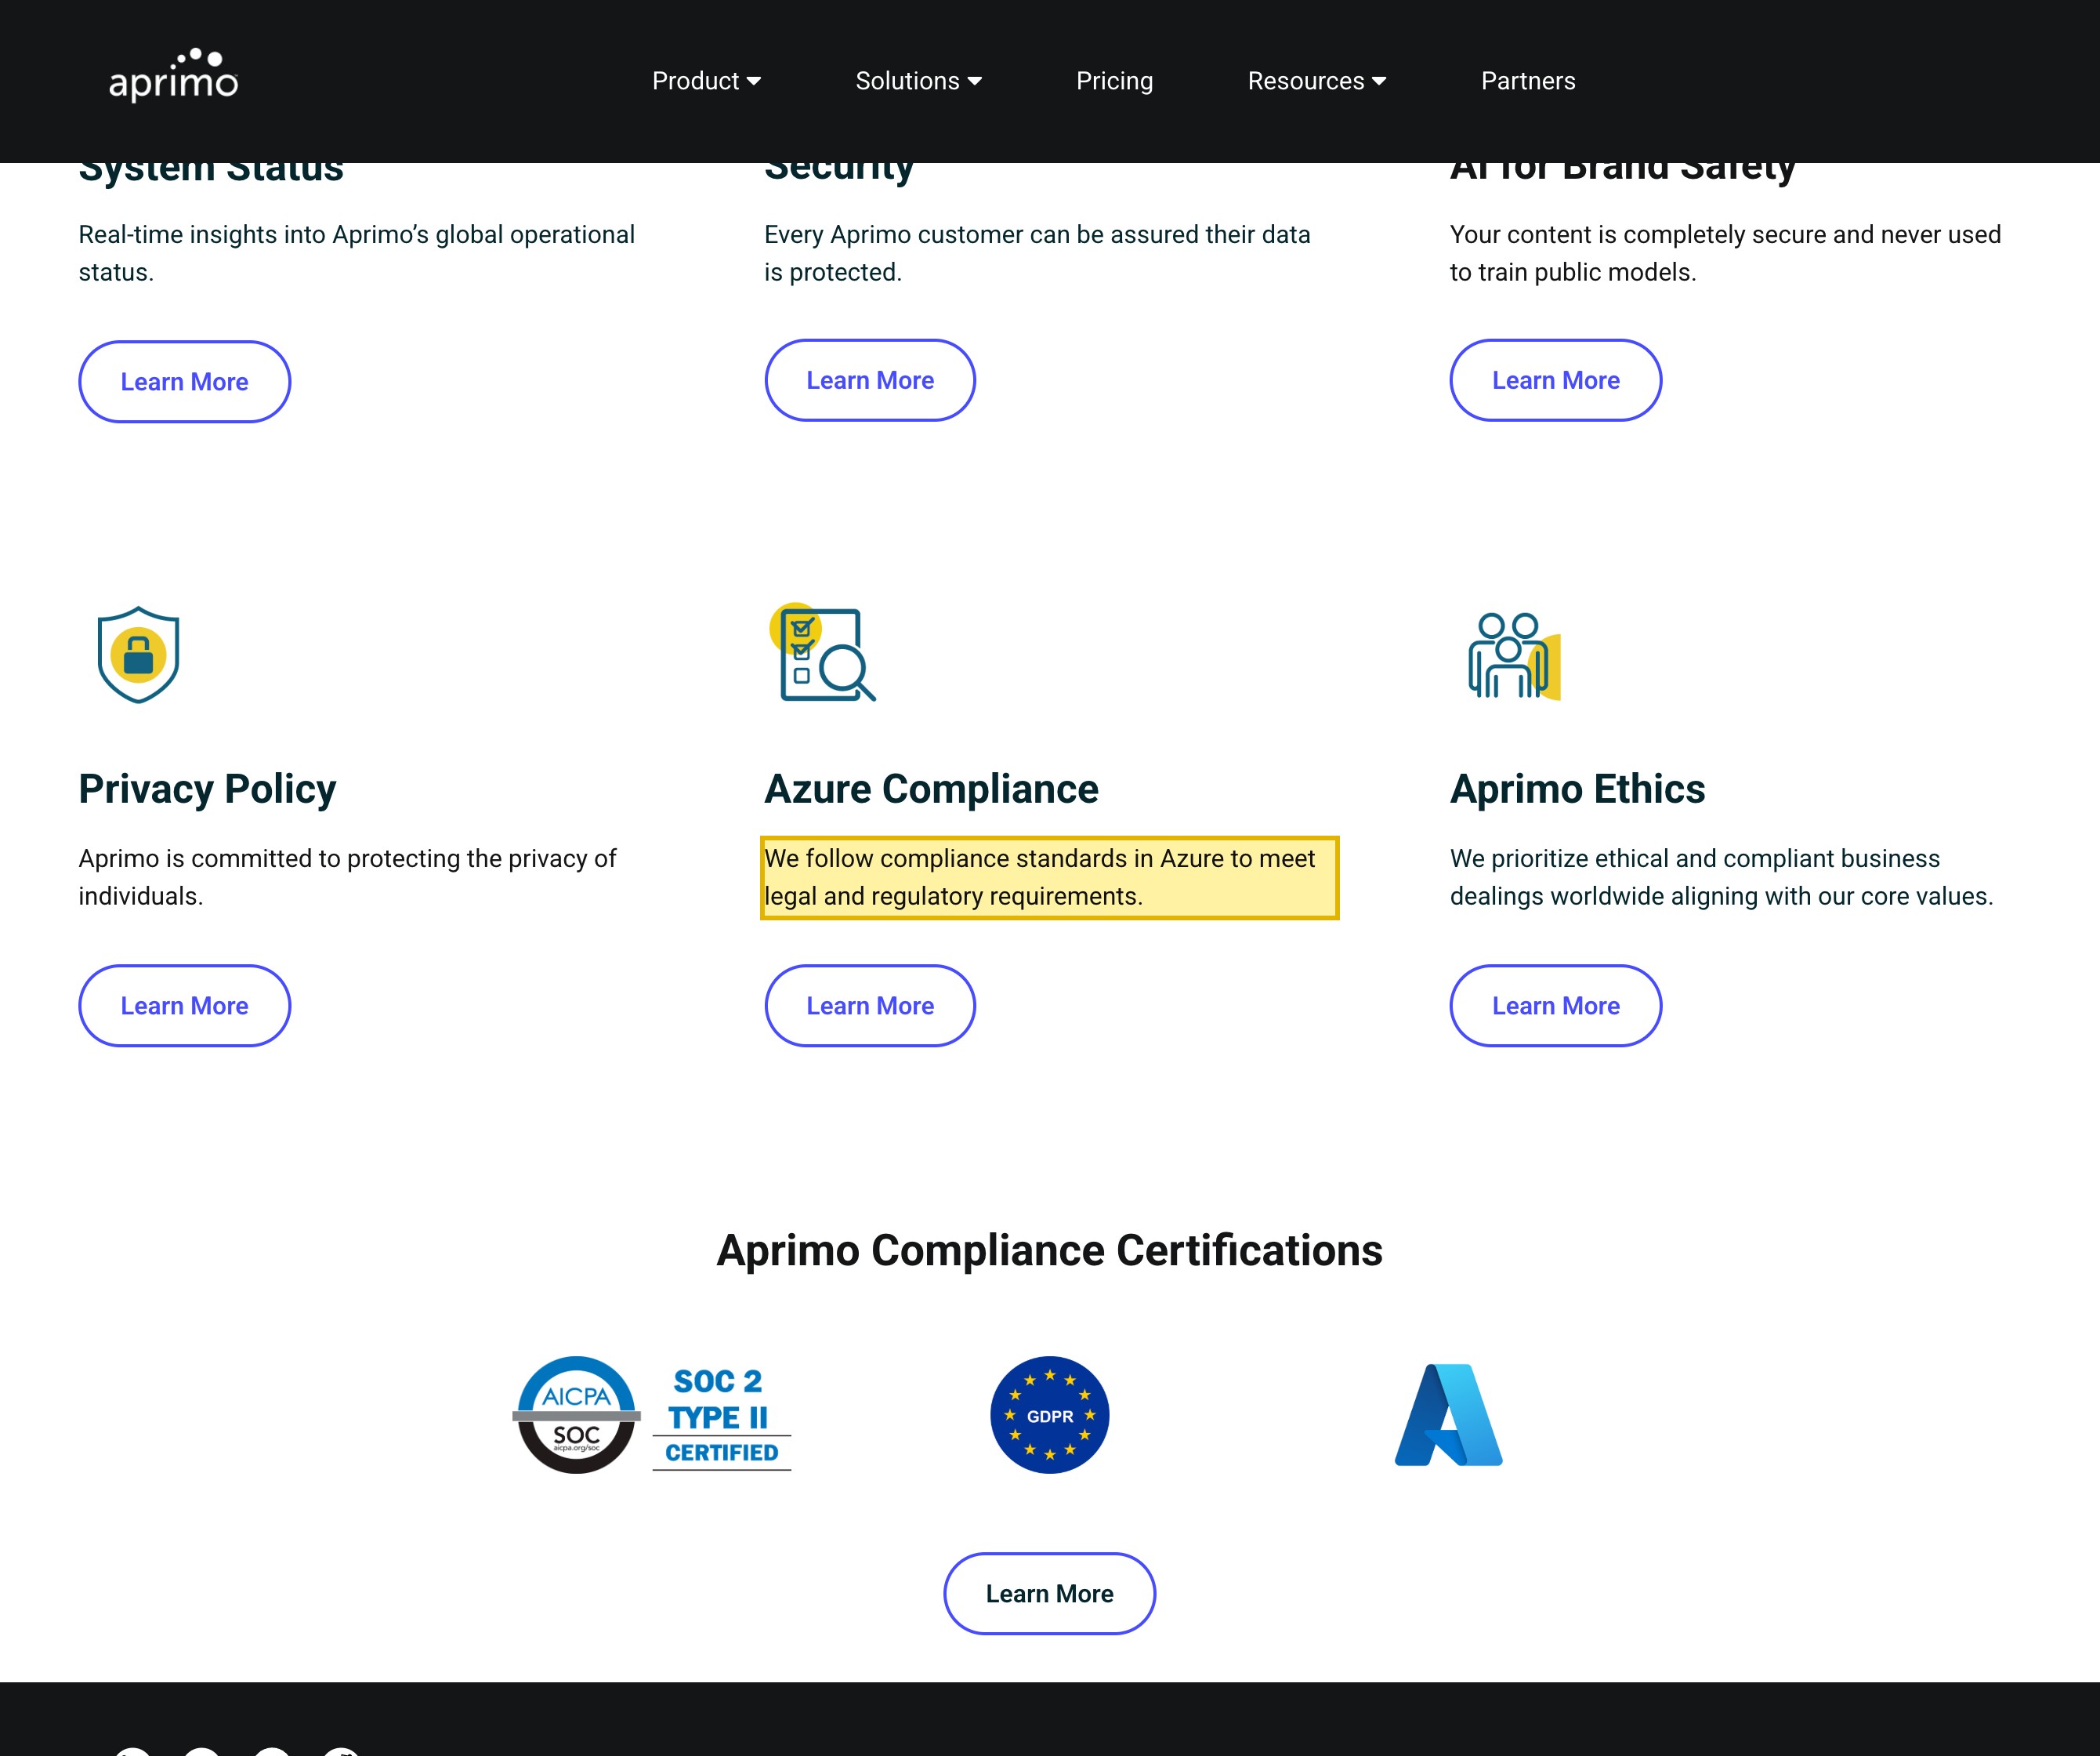Screen dimensions: 2100x1756
Task: Expand the Solutions dropdown menu
Action: point(918,81)
